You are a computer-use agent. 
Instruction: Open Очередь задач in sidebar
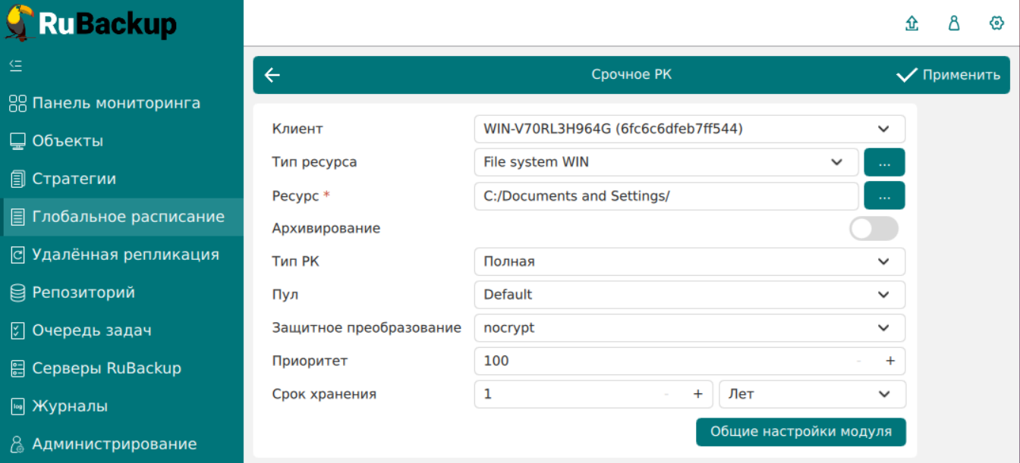point(92,330)
